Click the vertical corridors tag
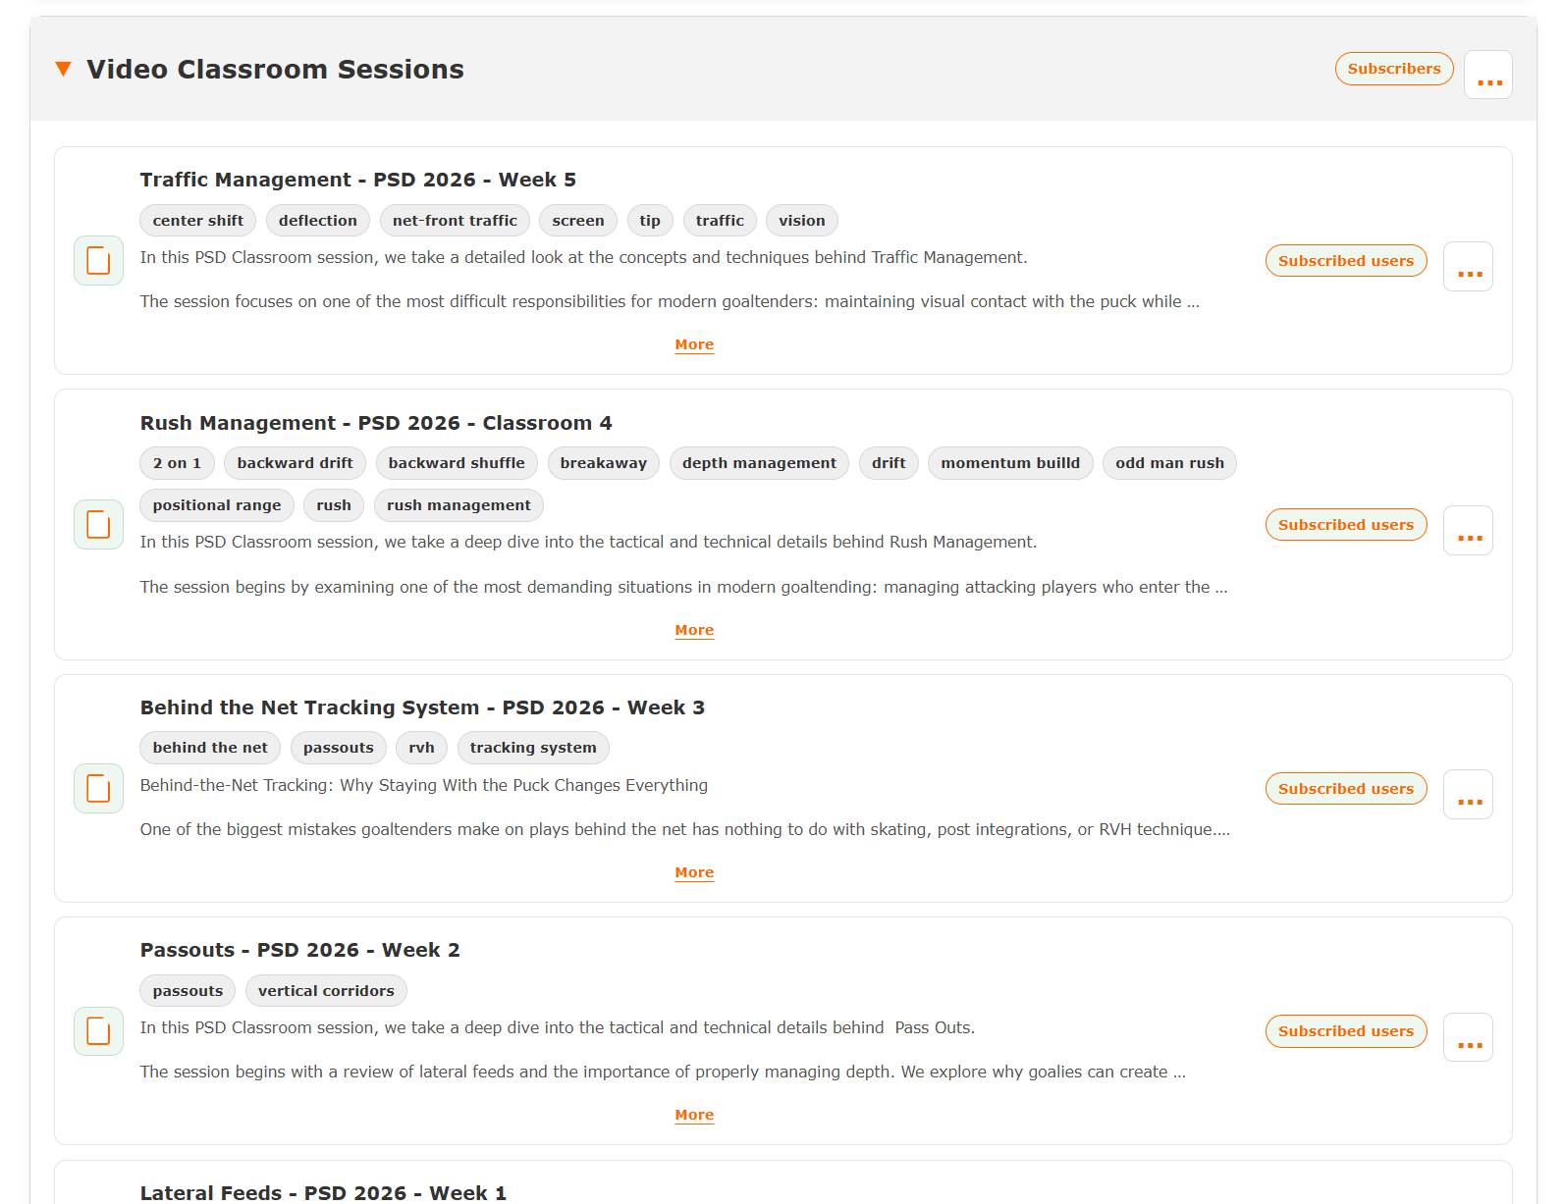Screen dimensions: 1564x1204 [326, 991]
